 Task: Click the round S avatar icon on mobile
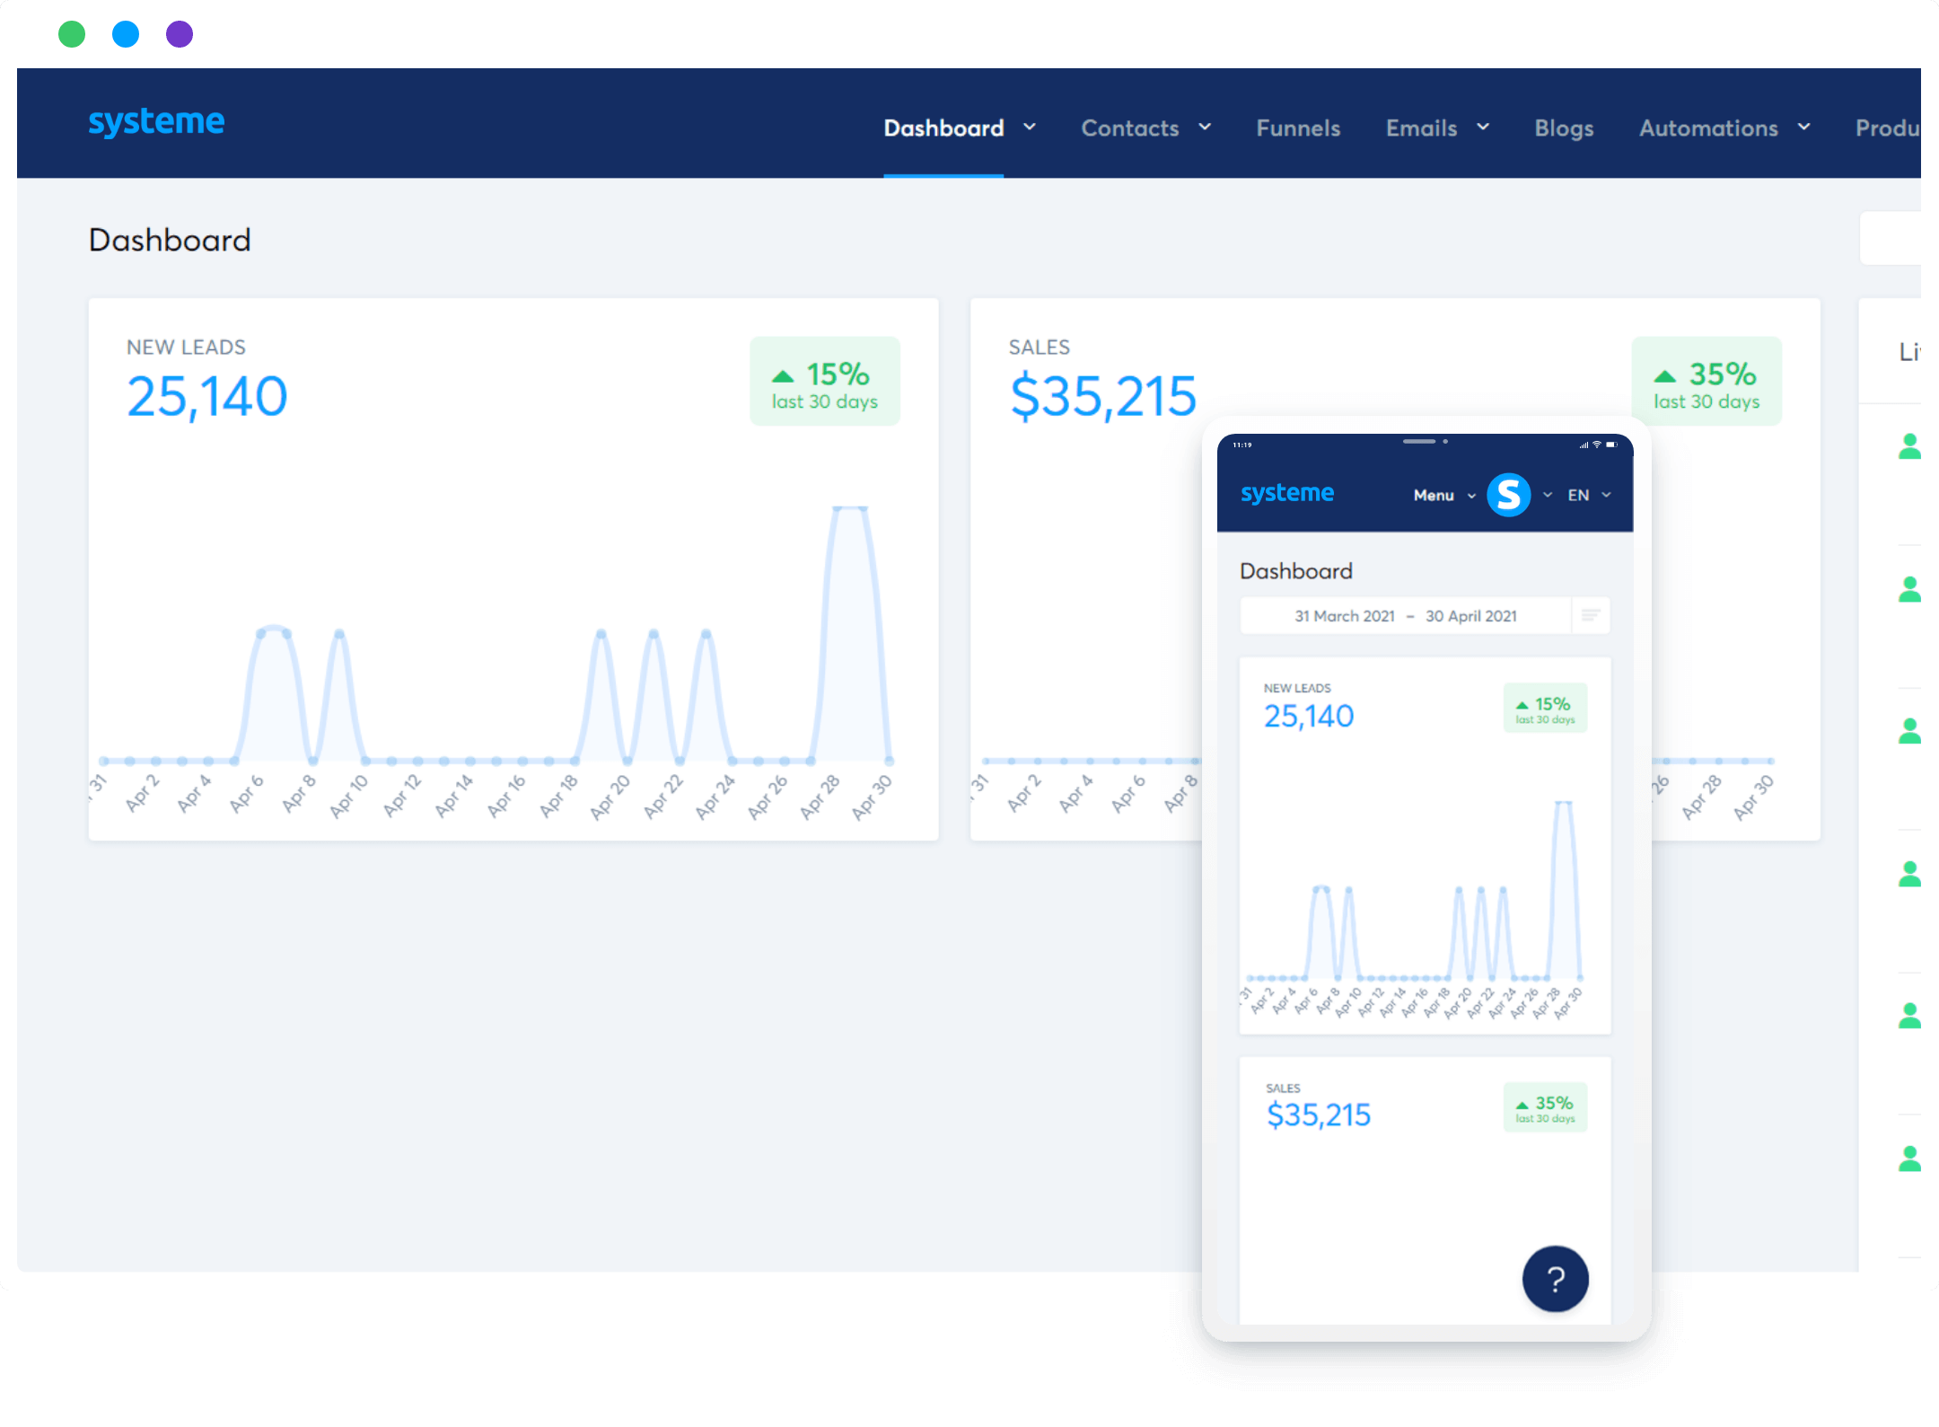click(1508, 495)
